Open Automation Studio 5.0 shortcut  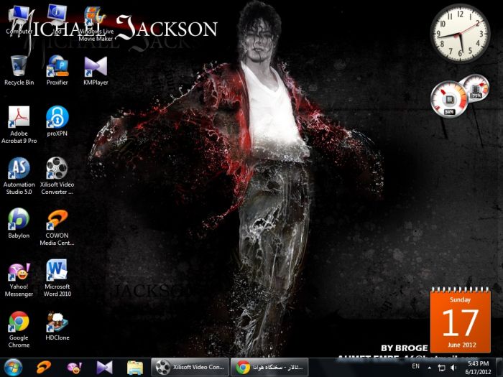point(19,176)
